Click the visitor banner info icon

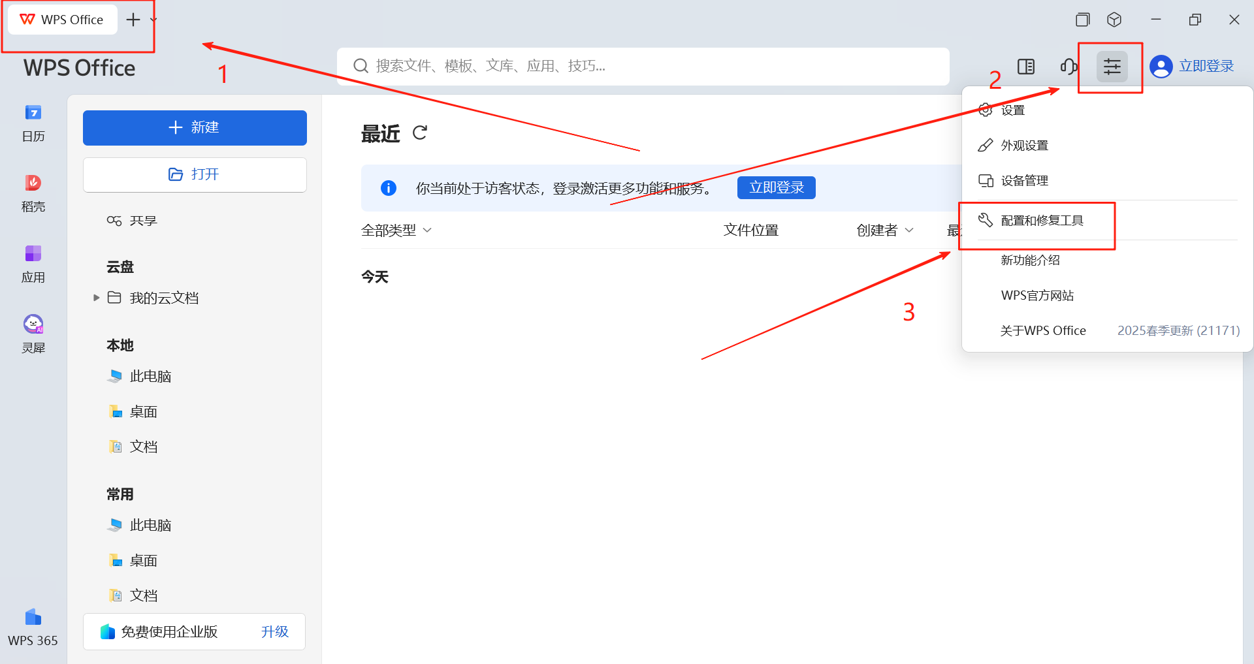click(389, 188)
